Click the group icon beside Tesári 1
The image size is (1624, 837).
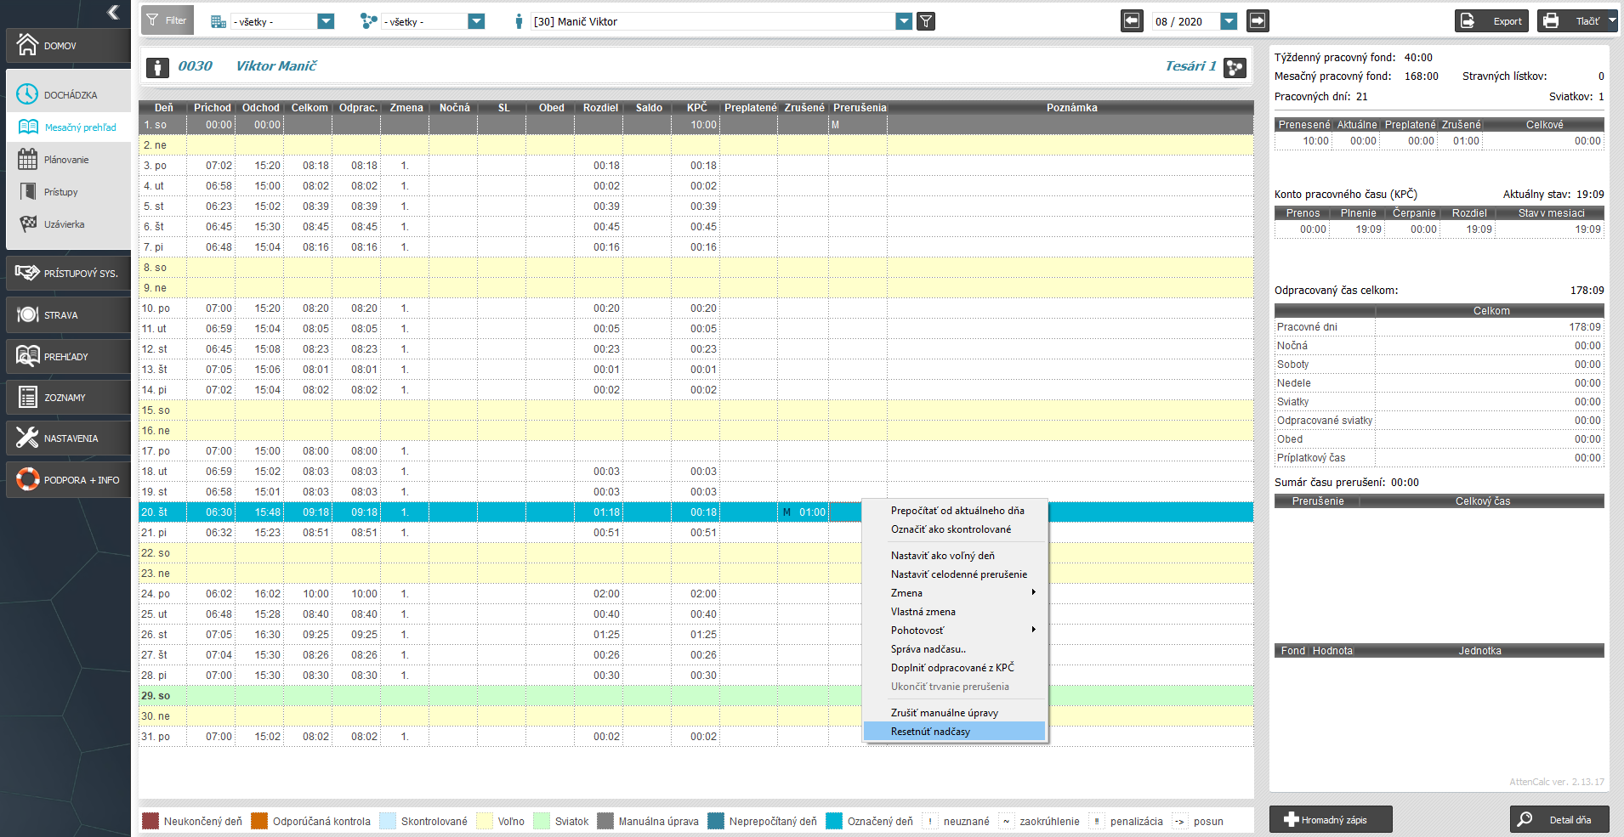coord(1235,67)
